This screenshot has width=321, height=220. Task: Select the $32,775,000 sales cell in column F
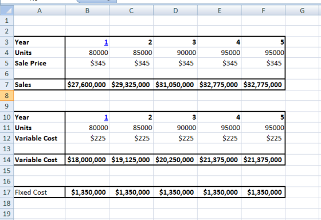263,85
